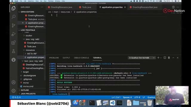Open the Manage gear settings

pos(13,91)
